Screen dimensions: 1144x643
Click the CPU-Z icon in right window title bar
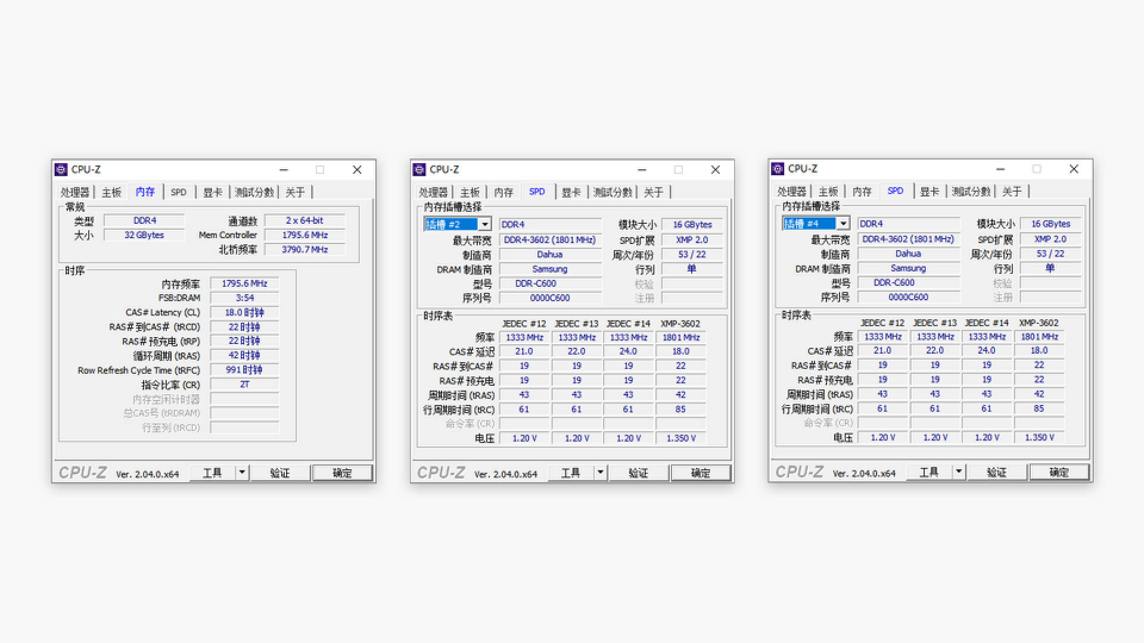pos(778,169)
